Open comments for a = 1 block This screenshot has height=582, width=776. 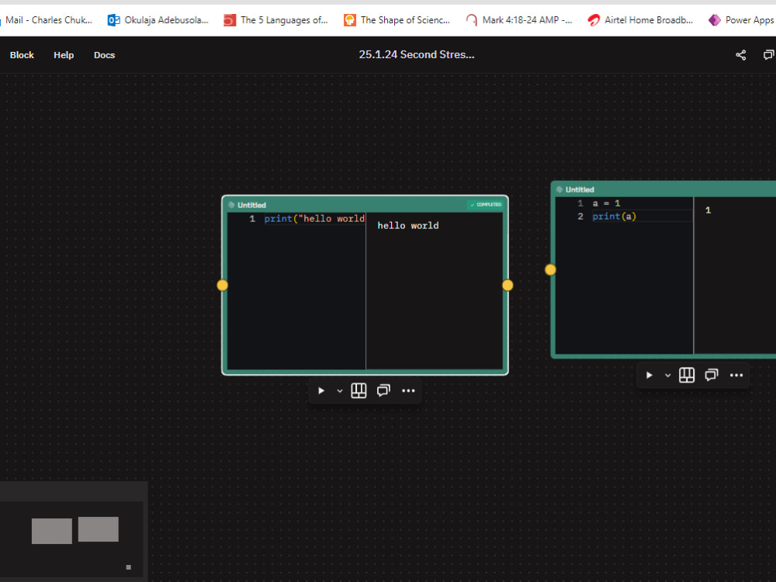[x=712, y=375]
